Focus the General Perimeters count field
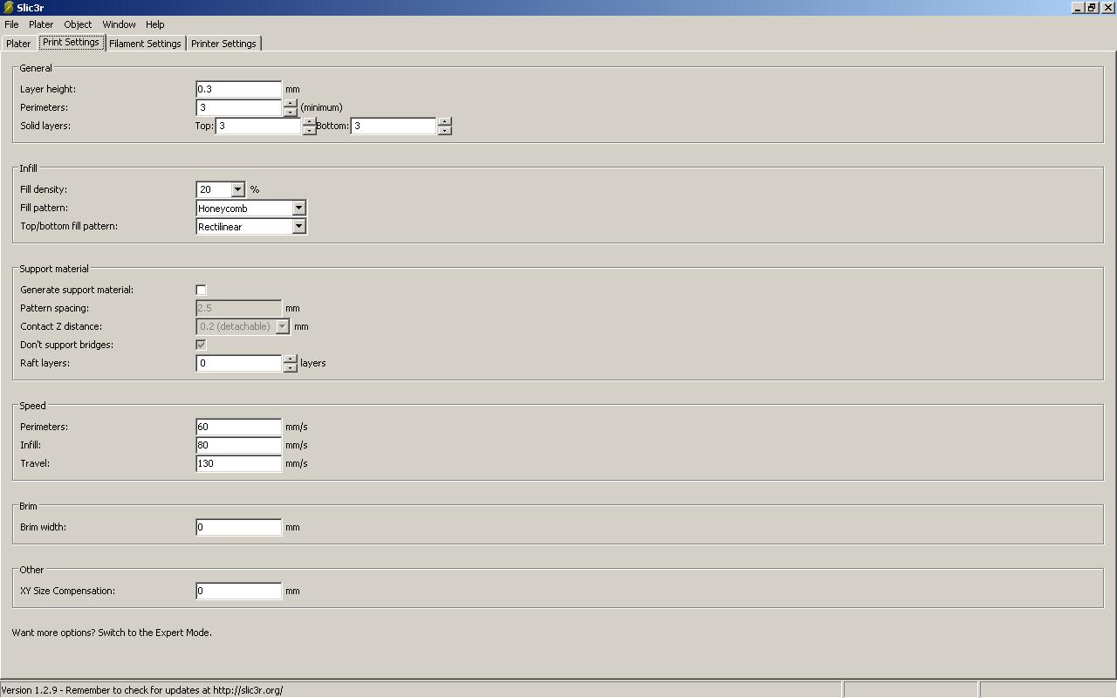 click(x=239, y=107)
